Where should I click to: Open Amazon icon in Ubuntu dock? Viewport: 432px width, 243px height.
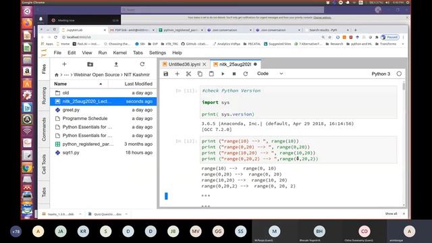[x=27, y=72]
